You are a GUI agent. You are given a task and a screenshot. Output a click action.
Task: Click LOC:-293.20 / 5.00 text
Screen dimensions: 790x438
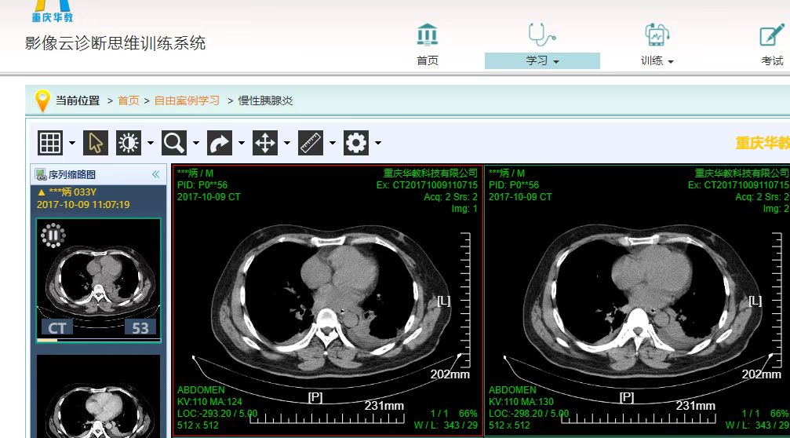pyautogui.click(x=217, y=414)
